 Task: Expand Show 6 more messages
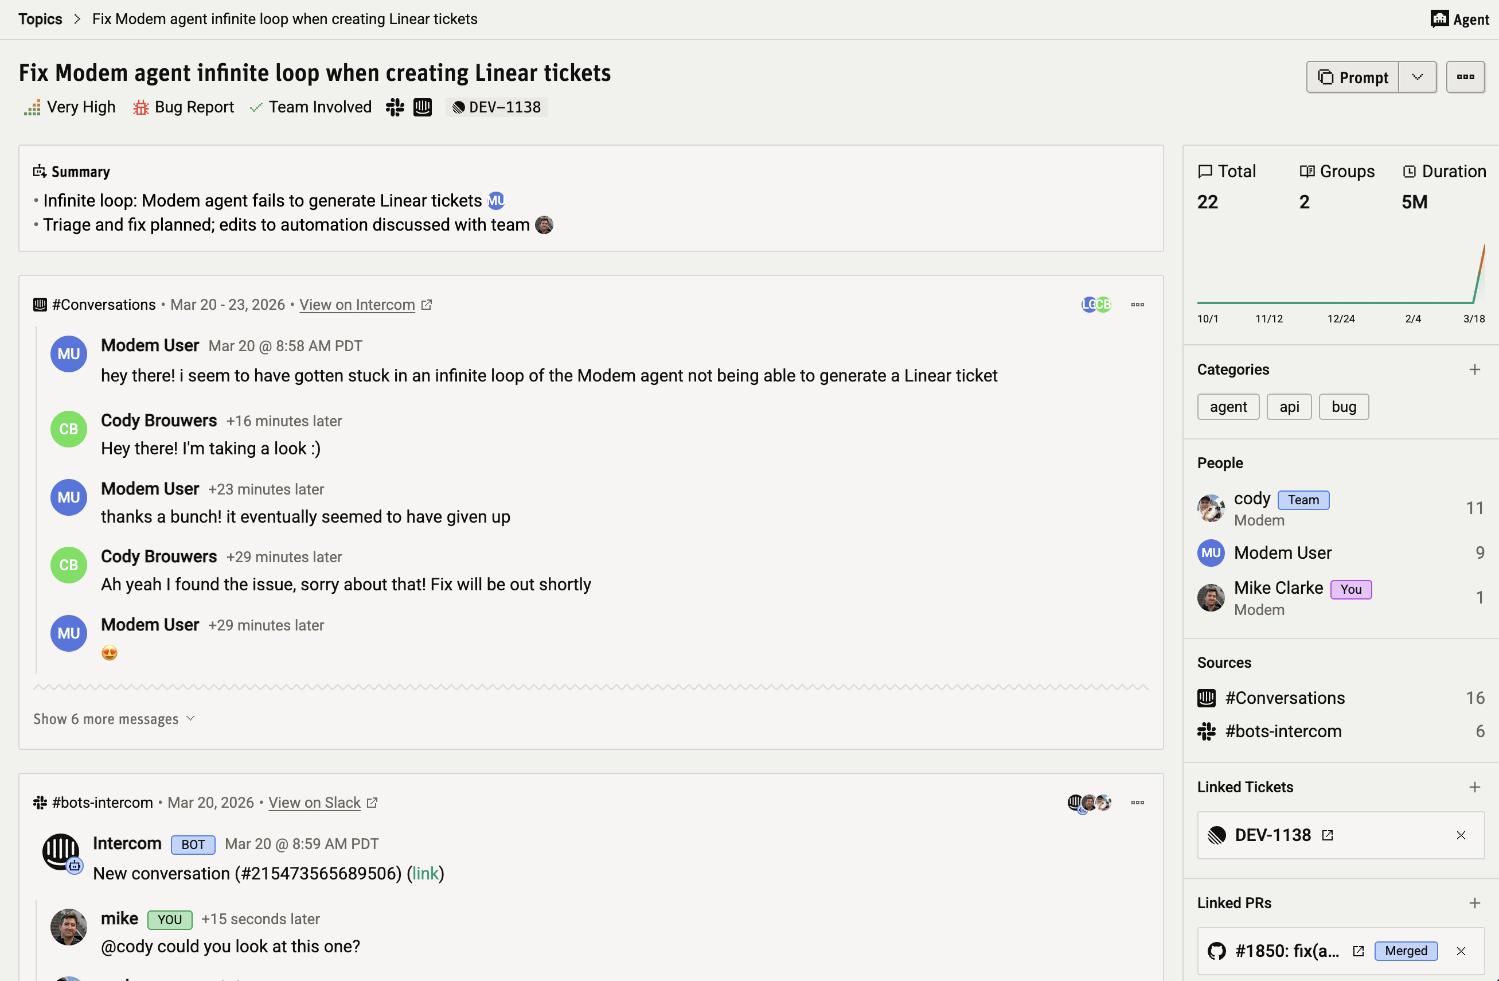click(x=106, y=719)
